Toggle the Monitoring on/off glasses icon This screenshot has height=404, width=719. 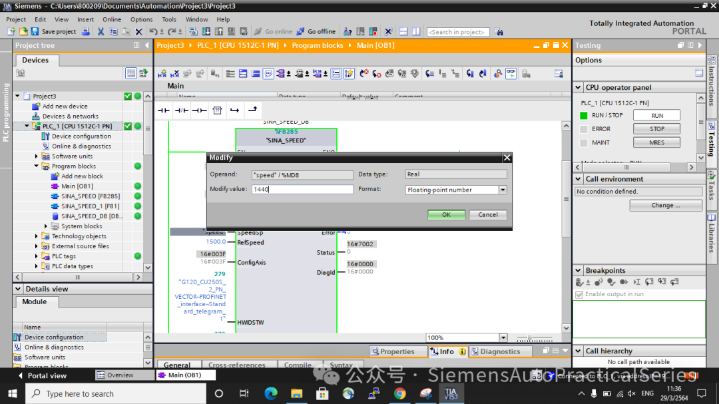pos(511,73)
